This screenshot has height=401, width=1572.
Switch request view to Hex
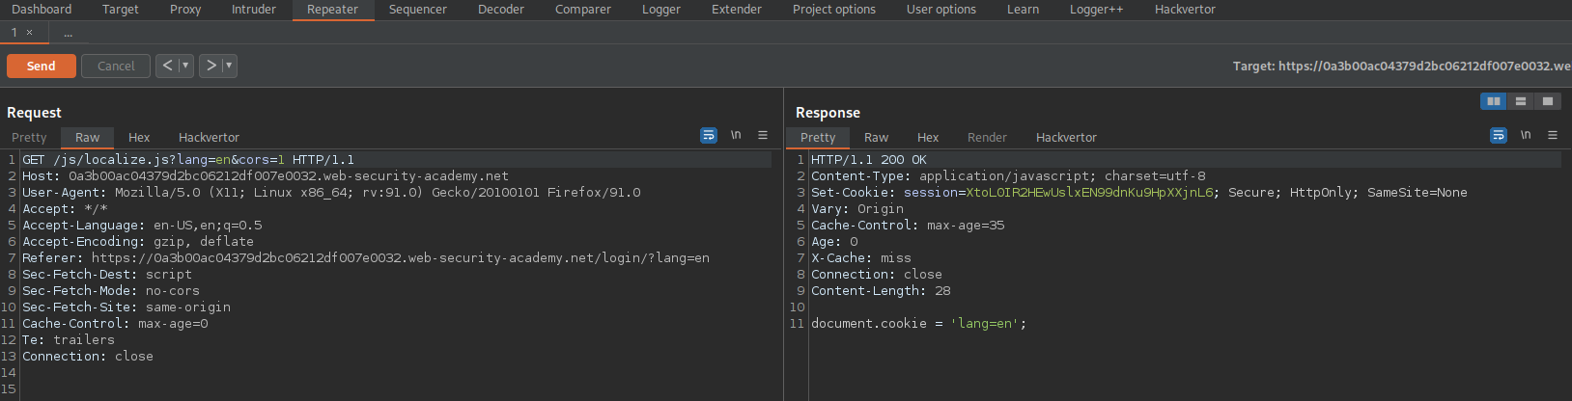click(139, 138)
